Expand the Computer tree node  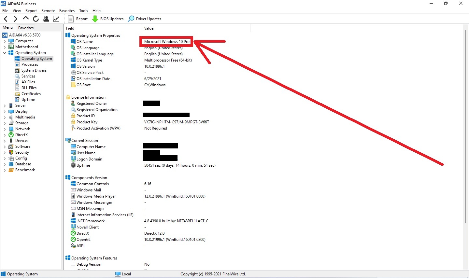coord(5,41)
